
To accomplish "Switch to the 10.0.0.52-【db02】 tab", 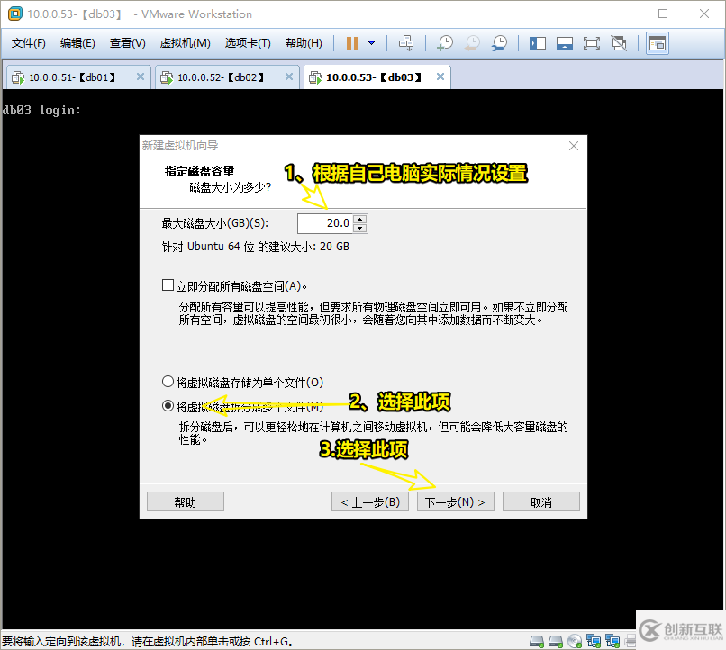I will coord(226,77).
